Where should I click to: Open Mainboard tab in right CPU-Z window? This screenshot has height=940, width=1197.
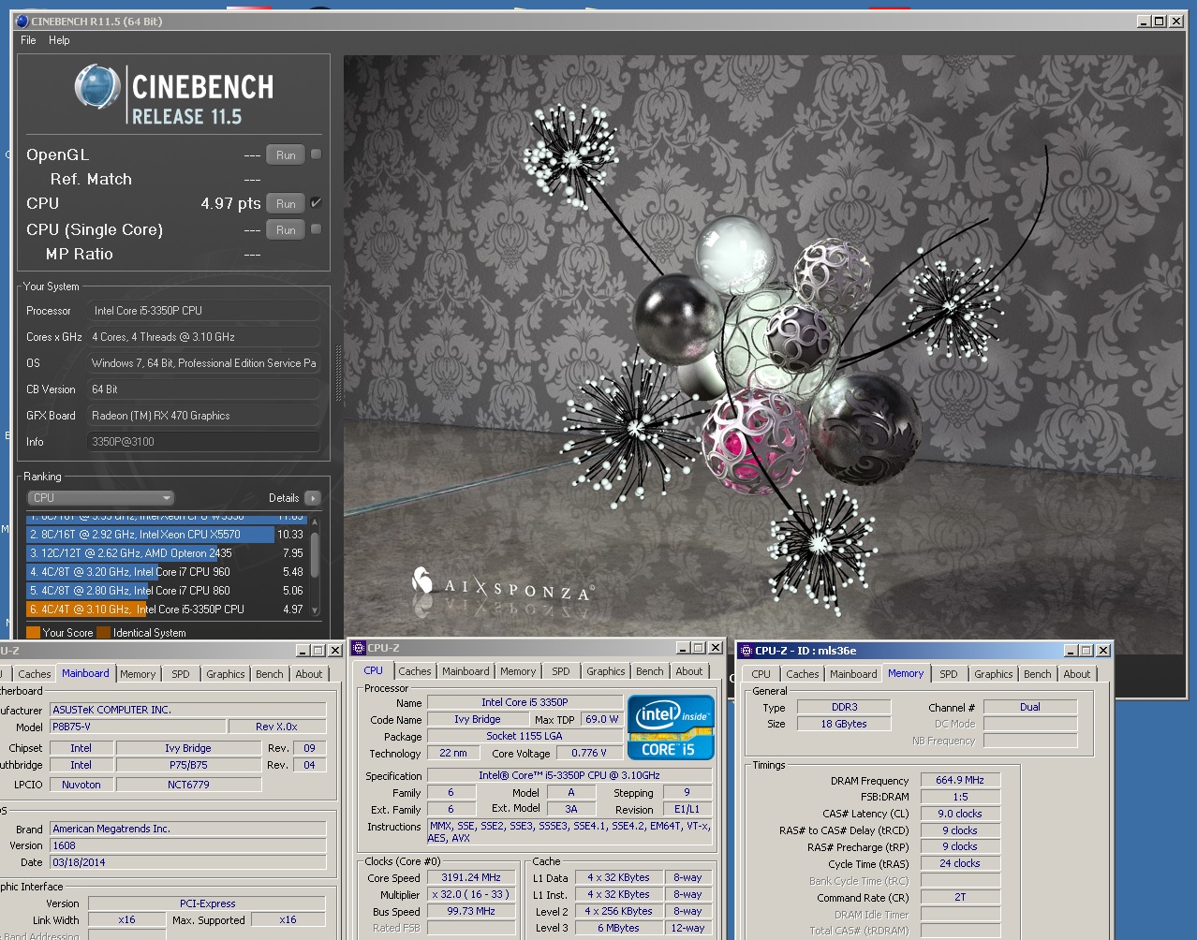853,674
